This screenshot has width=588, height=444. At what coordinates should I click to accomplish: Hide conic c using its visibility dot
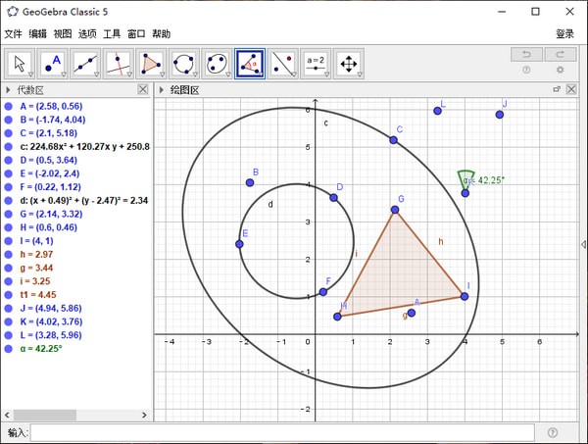pyautogui.click(x=8, y=146)
